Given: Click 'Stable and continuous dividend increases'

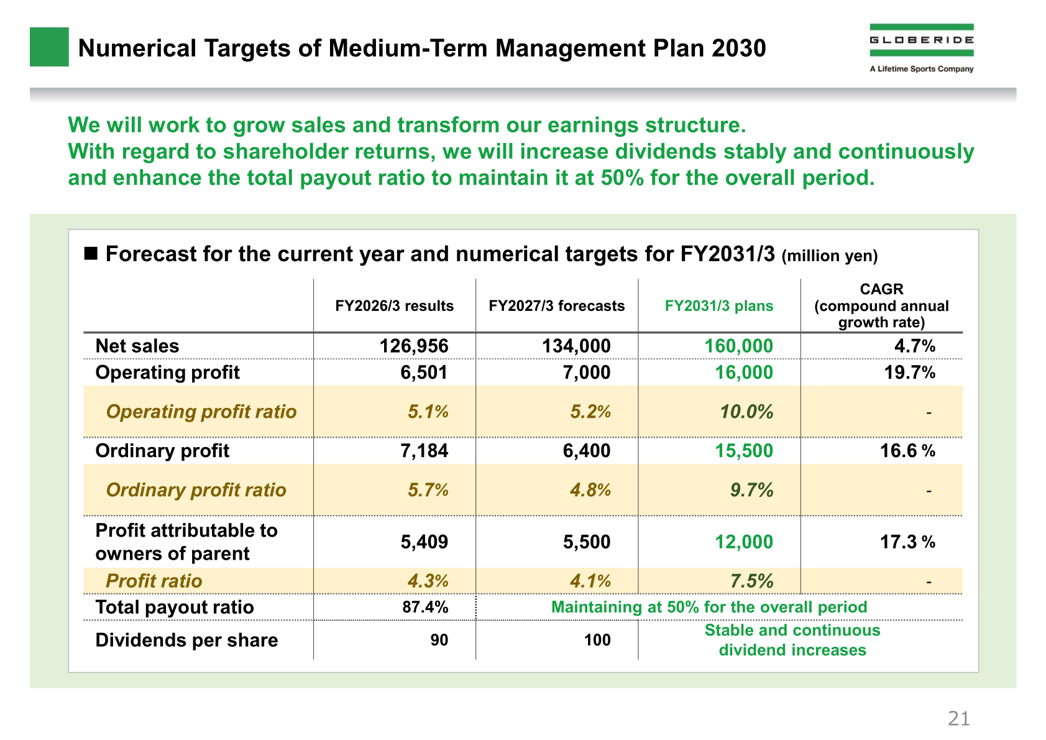Looking at the screenshot, I should [x=792, y=640].
